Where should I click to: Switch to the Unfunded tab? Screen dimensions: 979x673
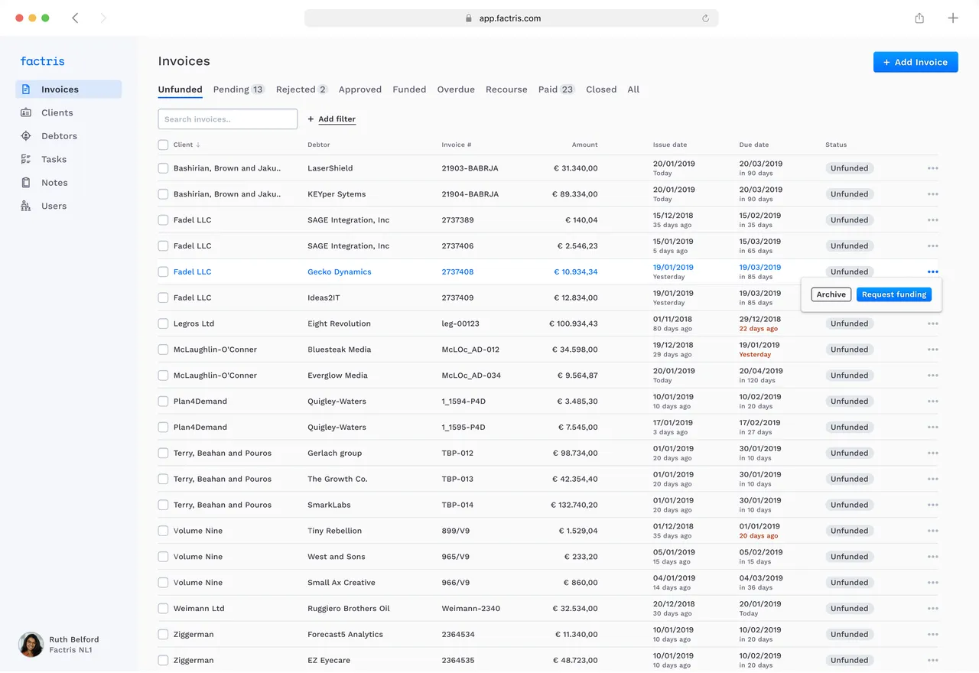click(180, 89)
